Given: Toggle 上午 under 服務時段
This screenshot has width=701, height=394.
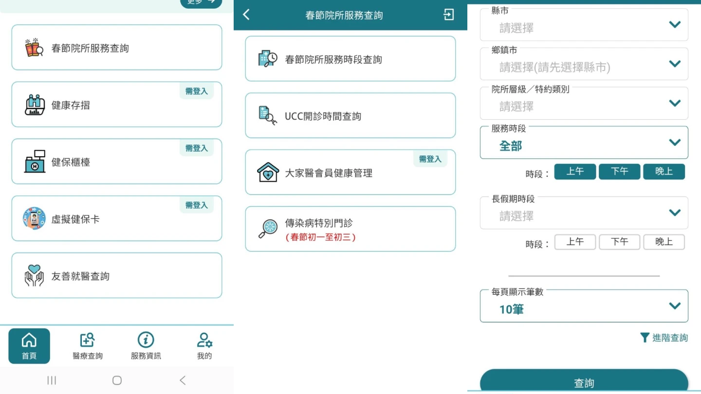Looking at the screenshot, I should point(574,172).
